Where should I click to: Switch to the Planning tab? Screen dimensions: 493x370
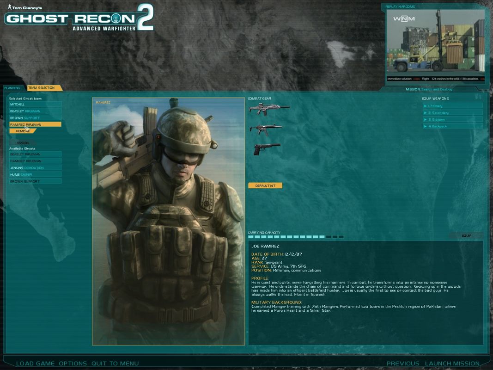coord(12,88)
